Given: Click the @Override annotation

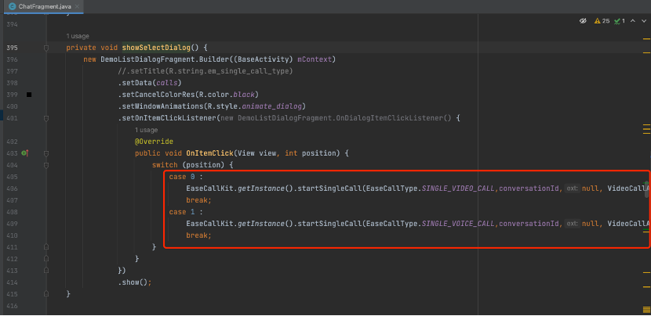Looking at the screenshot, I should tap(154, 142).
